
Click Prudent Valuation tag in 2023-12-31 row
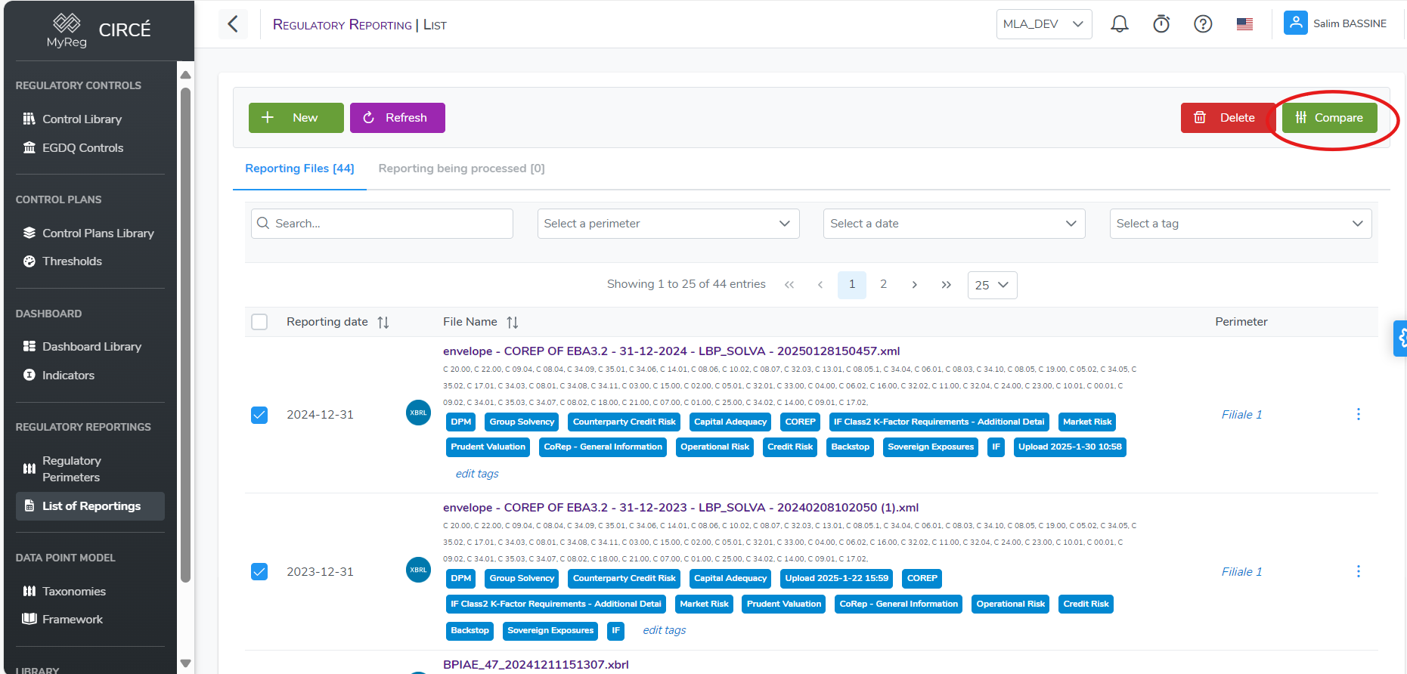click(783, 604)
